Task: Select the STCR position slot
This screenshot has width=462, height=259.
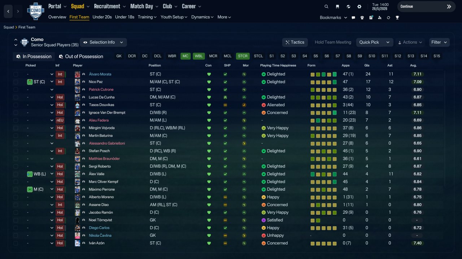Action: click(x=243, y=56)
